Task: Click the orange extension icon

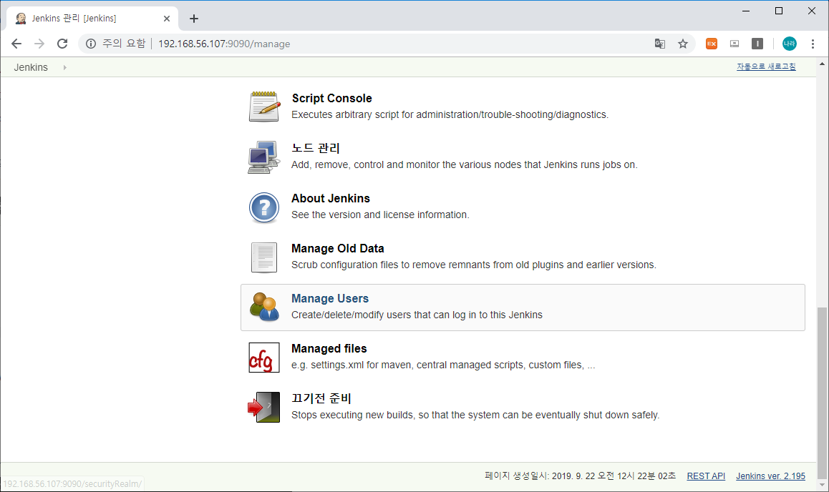Action: point(712,44)
